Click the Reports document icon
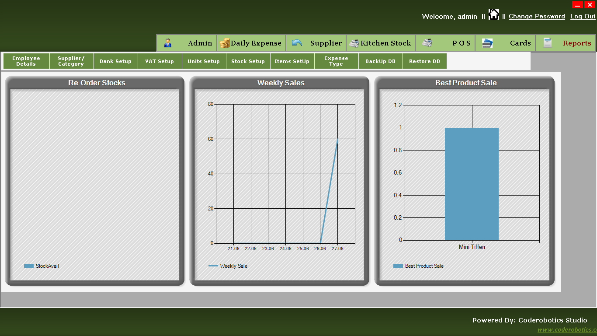The height and width of the screenshot is (336, 597). (548, 43)
